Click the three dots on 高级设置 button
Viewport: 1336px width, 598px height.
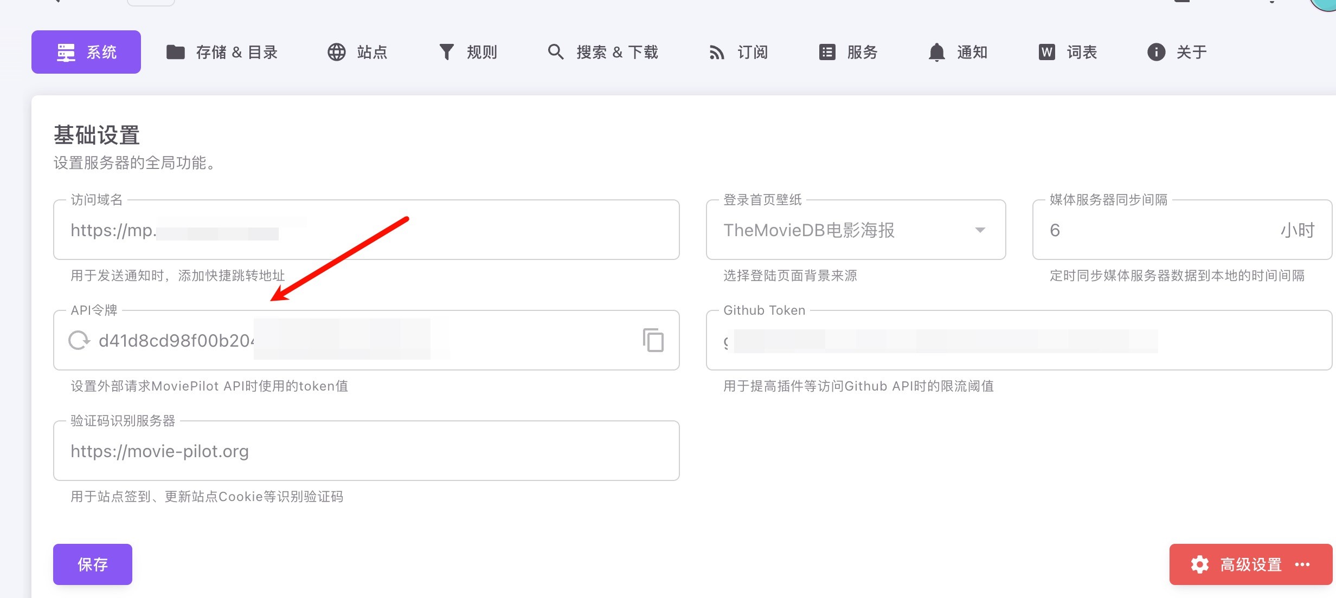(x=1302, y=564)
